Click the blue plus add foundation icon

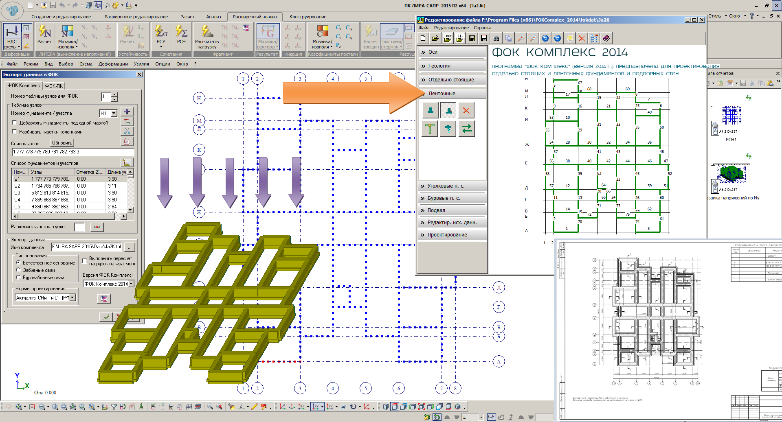click(127, 112)
